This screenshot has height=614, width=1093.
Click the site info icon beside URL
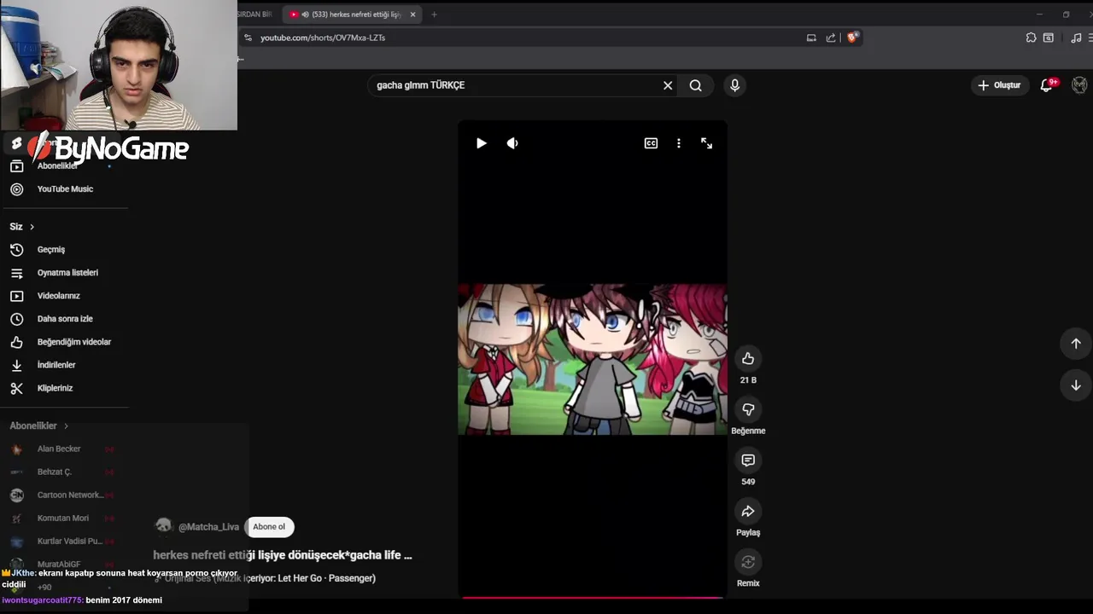[248, 38]
